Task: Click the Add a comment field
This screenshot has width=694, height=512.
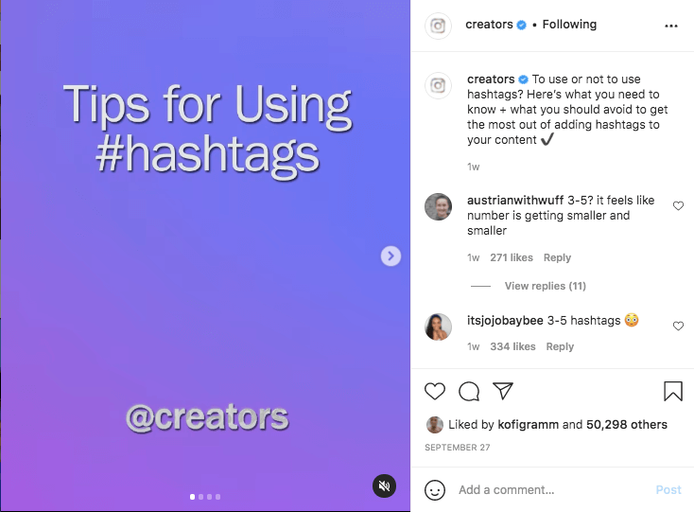Action: pos(548,490)
